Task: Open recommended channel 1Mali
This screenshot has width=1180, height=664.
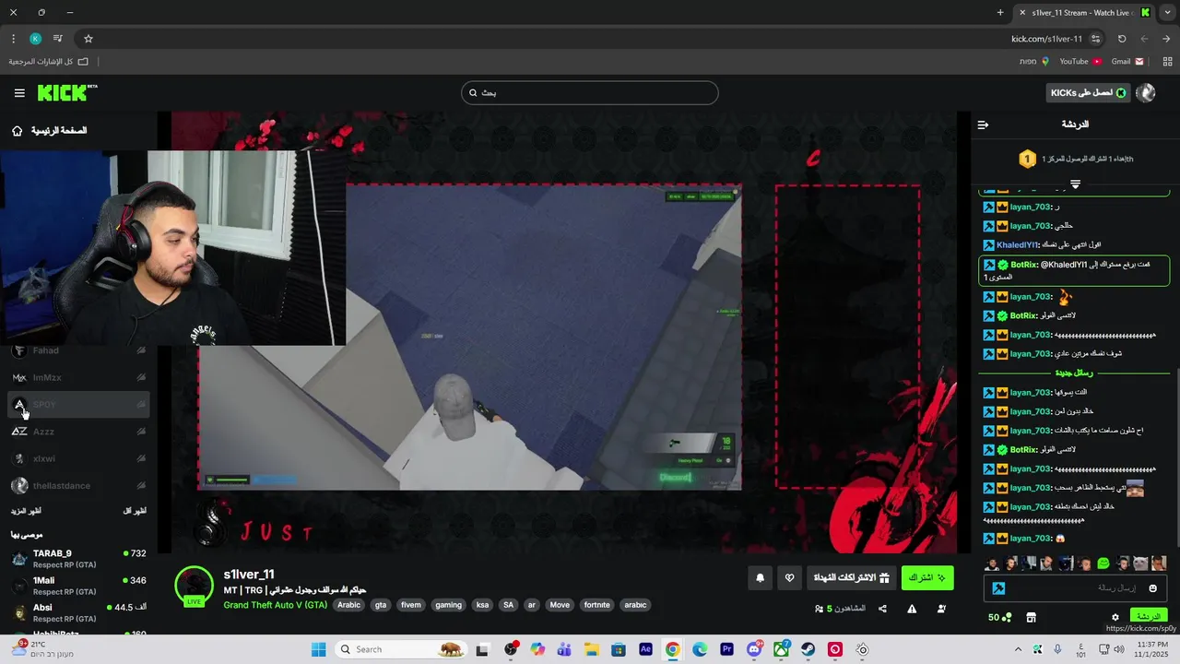Action: tap(77, 585)
